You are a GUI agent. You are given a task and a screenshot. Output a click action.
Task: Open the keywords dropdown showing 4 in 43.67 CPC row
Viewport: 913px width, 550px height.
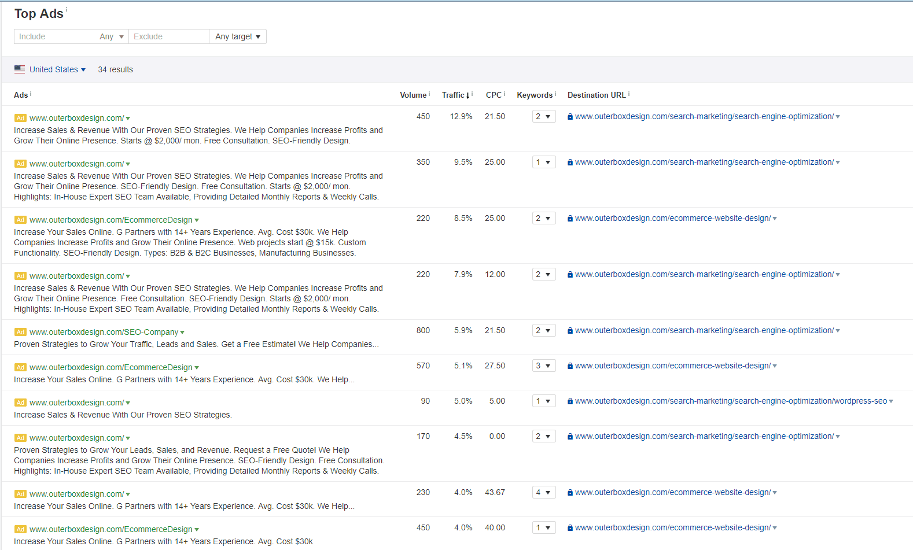(544, 492)
